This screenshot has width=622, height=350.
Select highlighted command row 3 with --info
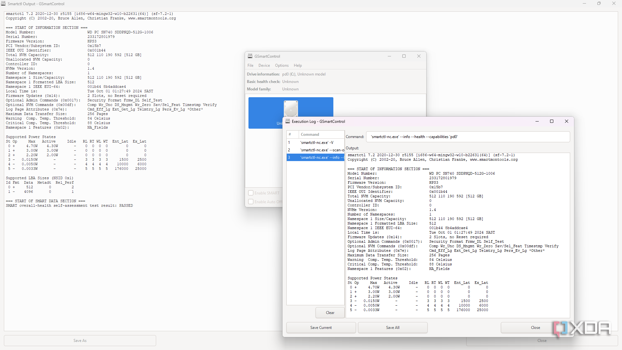pyautogui.click(x=316, y=157)
